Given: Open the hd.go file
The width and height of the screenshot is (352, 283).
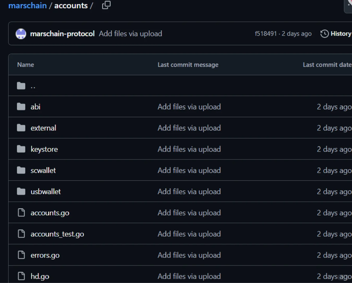Looking at the screenshot, I should [40, 276].
